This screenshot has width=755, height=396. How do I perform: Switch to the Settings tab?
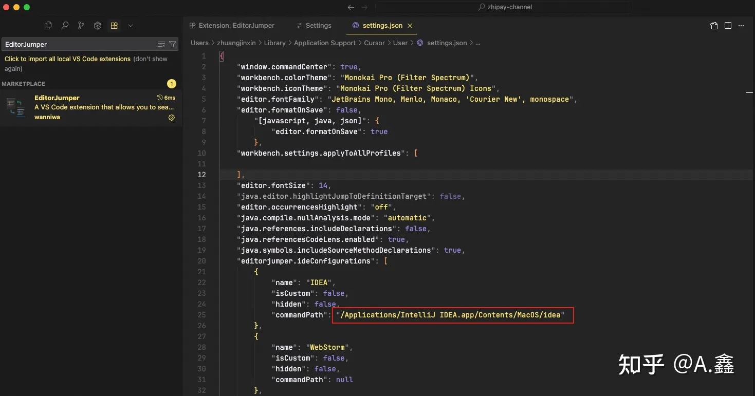tap(314, 26)
